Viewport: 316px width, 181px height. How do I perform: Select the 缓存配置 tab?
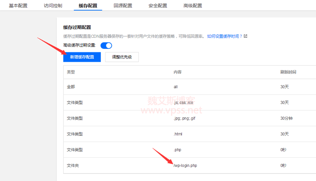88,6
